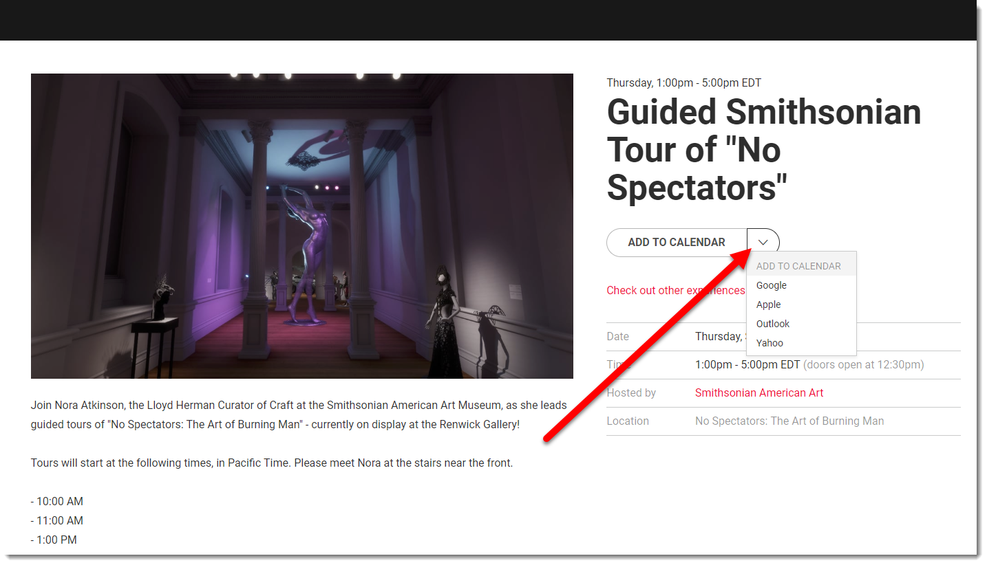This screenshot has height=565, width=987.
Task: Click the No Spectators: The Art of Burning Man location
Action: pyautogui.click(x=789, y=421)
